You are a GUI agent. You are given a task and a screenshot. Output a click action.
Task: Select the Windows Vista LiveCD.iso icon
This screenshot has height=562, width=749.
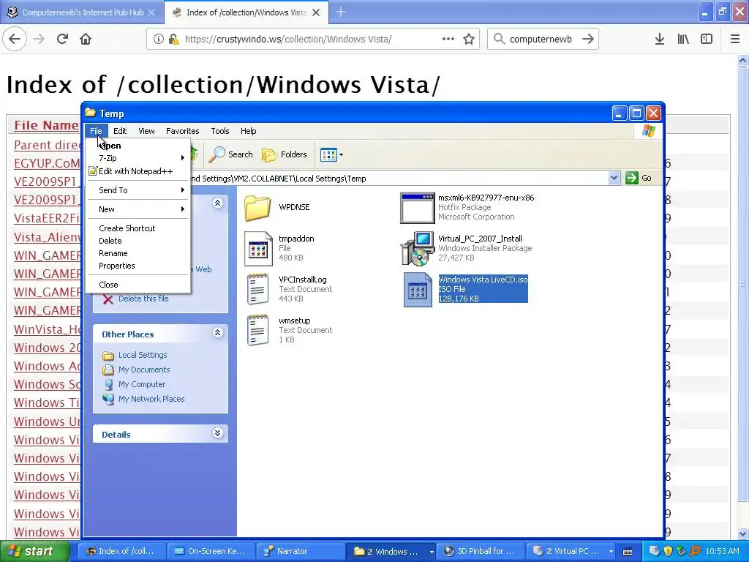(418, 290)
